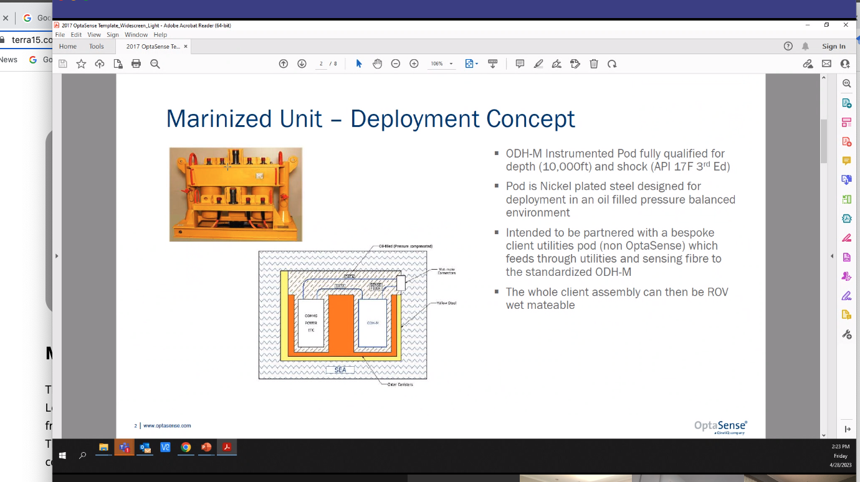Click the Save file icon
Image resolution: width=860 pixels, height=482 pixels.
click(x=62, y=64)
